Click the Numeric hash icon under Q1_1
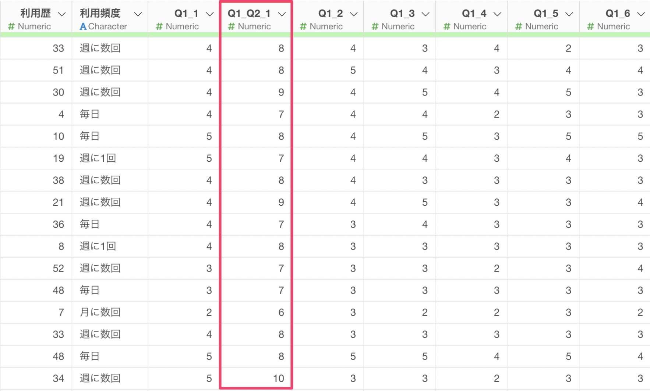This screenshot has width=650, height=391. click(159, 26)
